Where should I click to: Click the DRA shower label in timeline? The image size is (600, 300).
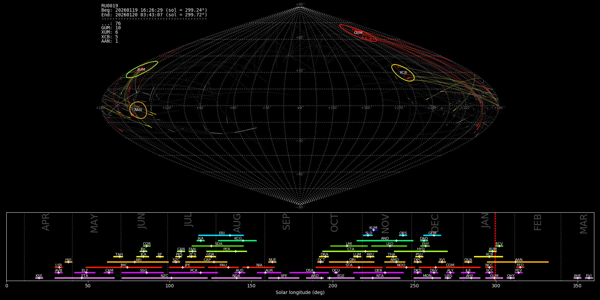coord(324,255)
